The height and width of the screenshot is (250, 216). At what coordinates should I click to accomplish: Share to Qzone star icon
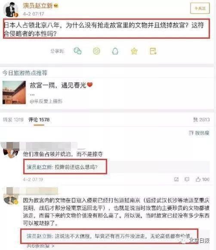tap(134, 51)
